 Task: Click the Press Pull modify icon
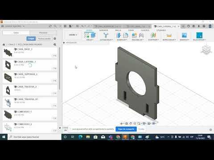tap(119, 35)
